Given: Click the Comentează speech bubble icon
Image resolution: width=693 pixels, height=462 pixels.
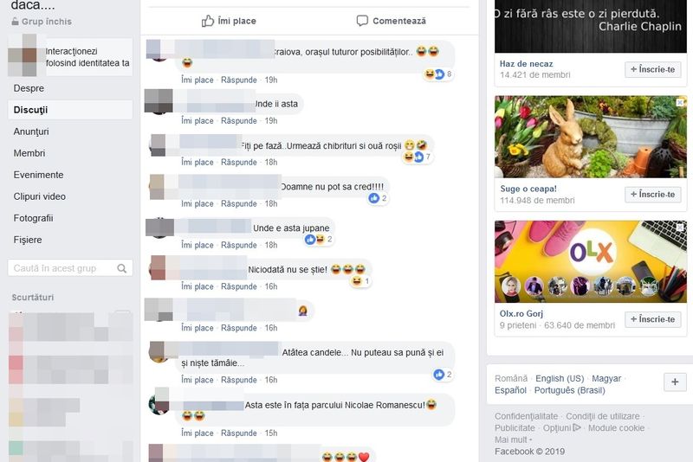Looking at the screenshot, I should [362, 21].
